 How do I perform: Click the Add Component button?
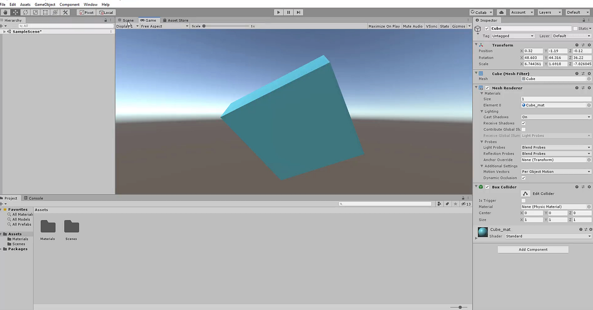pyautogui.click(x=533, y=249)
